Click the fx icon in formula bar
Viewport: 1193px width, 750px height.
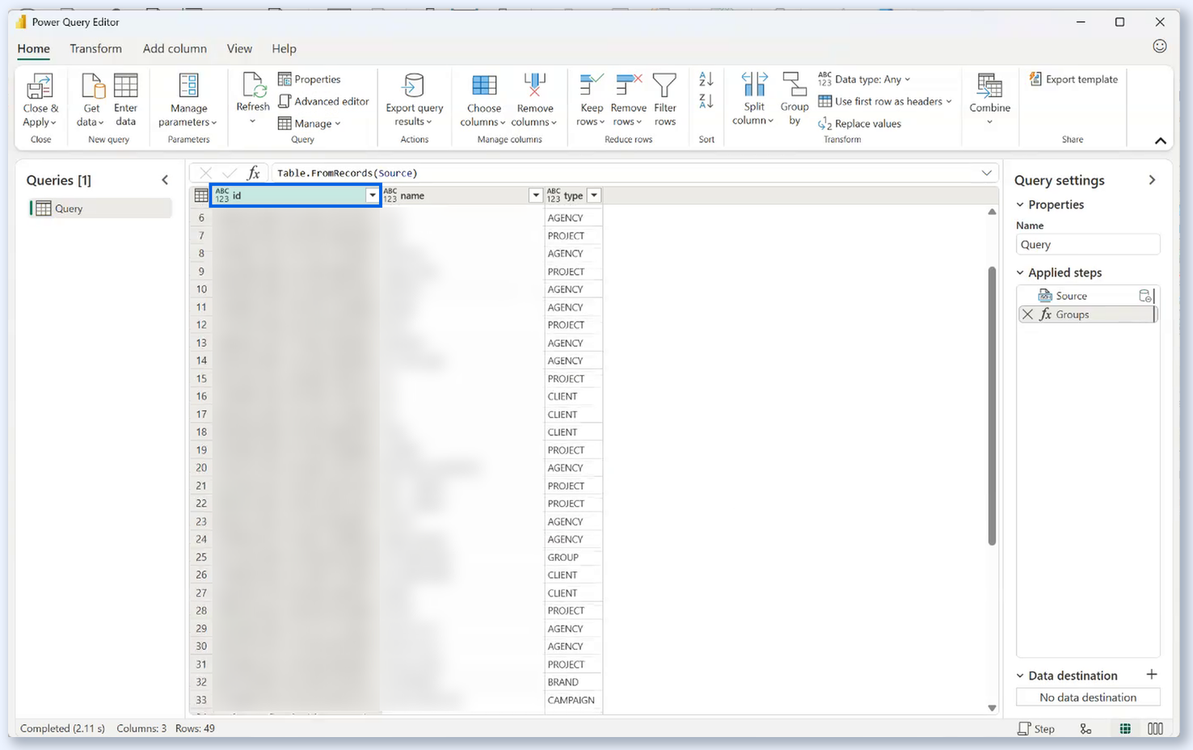[254, 173]
